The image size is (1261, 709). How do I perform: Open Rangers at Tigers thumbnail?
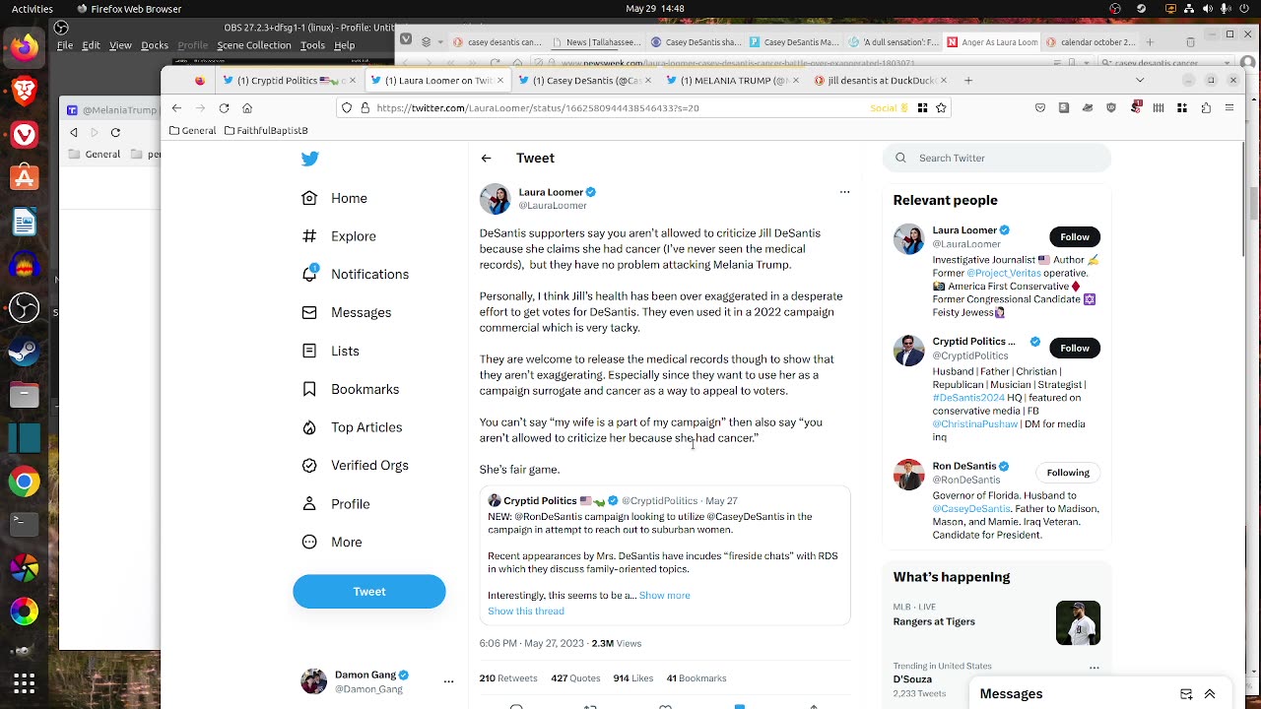click(1078, 622)
